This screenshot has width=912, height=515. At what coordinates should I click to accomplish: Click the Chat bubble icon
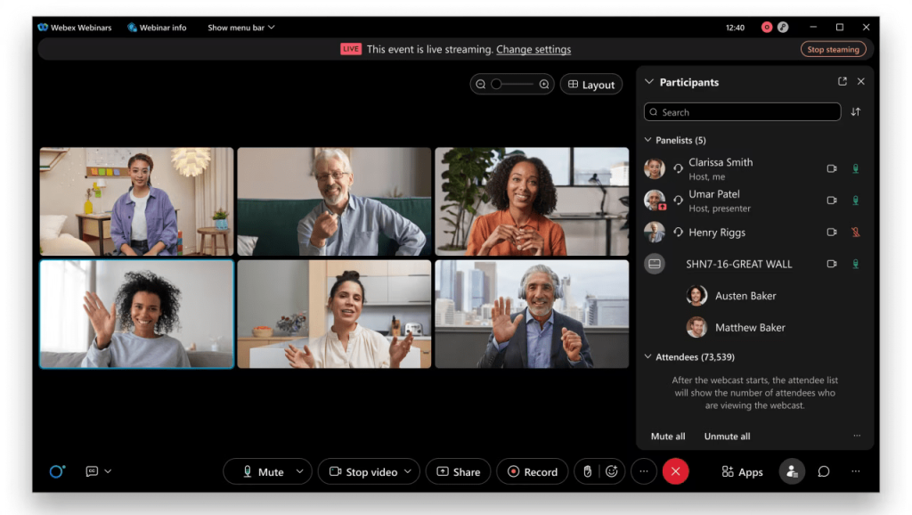click(823, 471)
